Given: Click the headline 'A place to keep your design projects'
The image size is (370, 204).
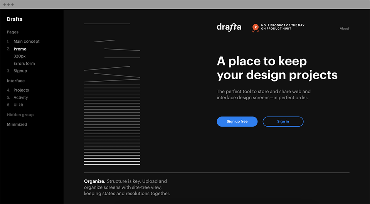Looking at the screenshot, I should coord(277,68).
